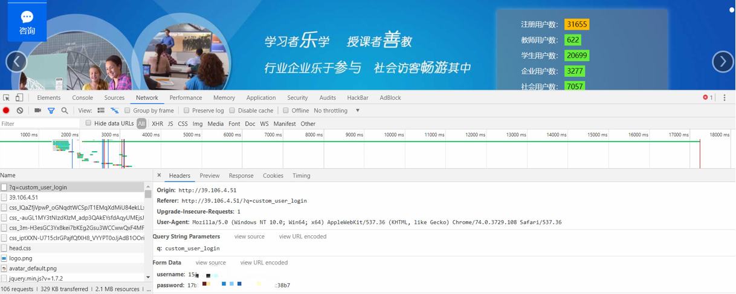736x294 pixels.
Task: Filter by CSS requests
Action: 182,123
